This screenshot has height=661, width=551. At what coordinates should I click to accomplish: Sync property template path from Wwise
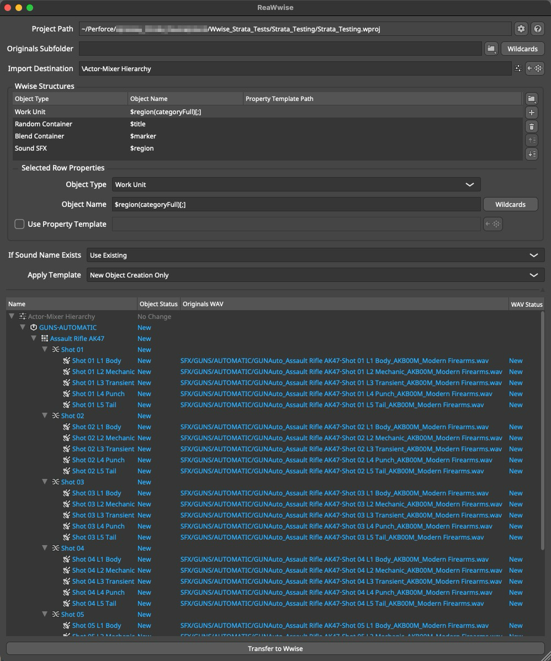492,224
